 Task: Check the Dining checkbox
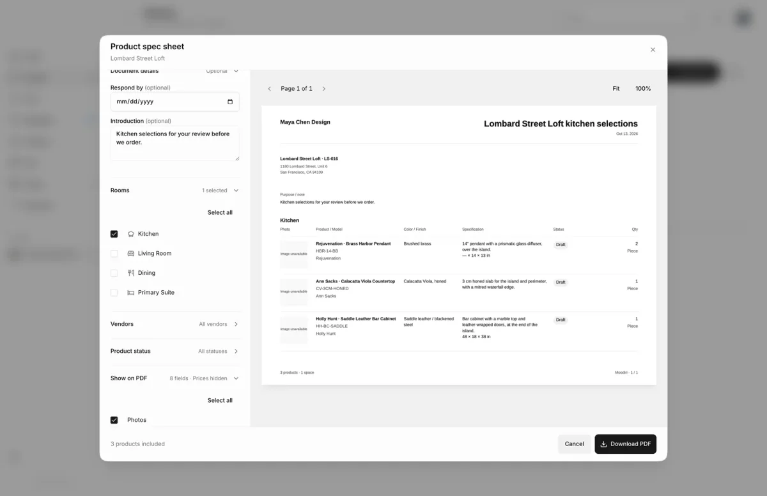point(114,273)
